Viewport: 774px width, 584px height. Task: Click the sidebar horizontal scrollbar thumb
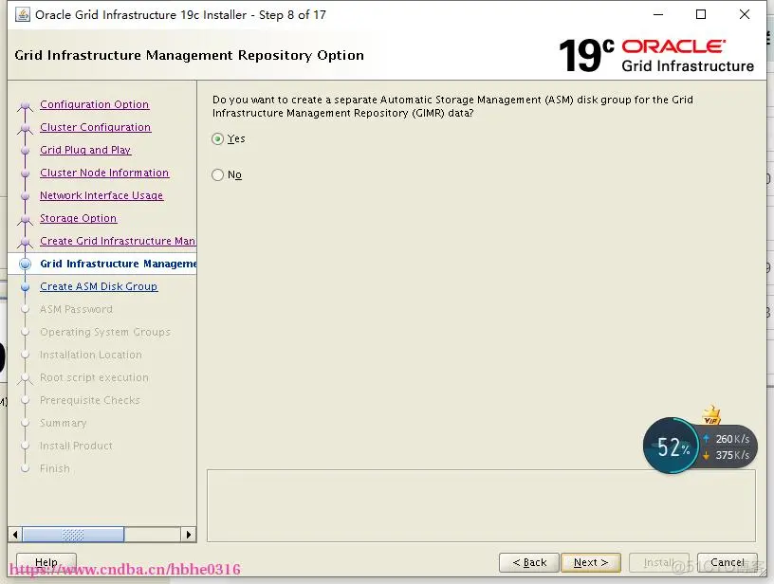(x=73, y=534)
